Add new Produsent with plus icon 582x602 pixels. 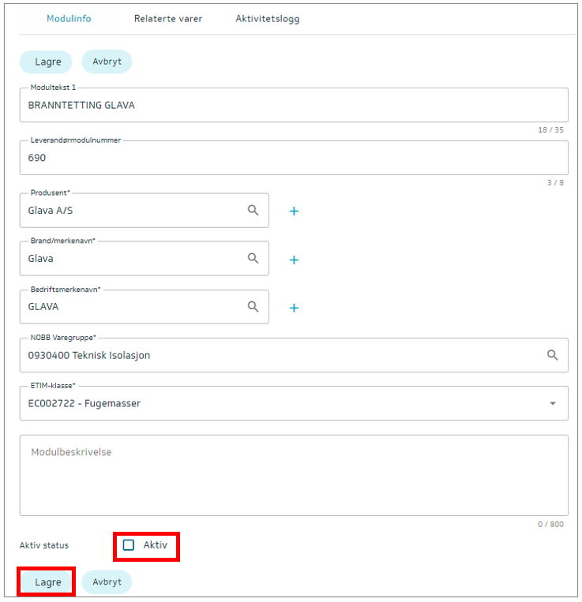click(294, 211)
